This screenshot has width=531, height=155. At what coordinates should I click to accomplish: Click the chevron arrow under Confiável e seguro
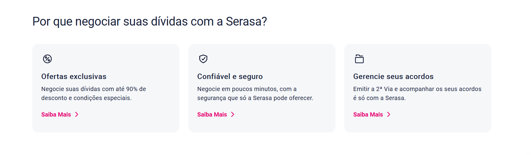(x=233, y=114)
